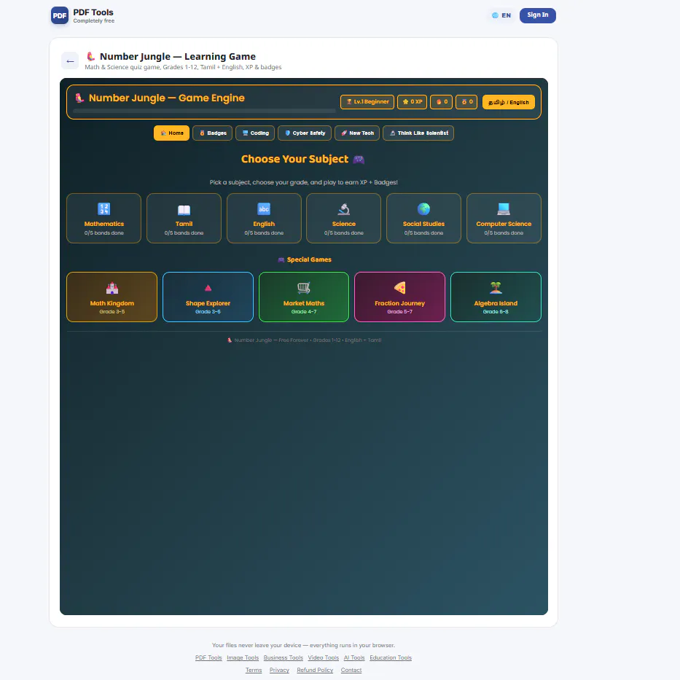The width and height of the screenshot is (680, 680).
Task: Open the EN language selector
Action: (501, 15)
